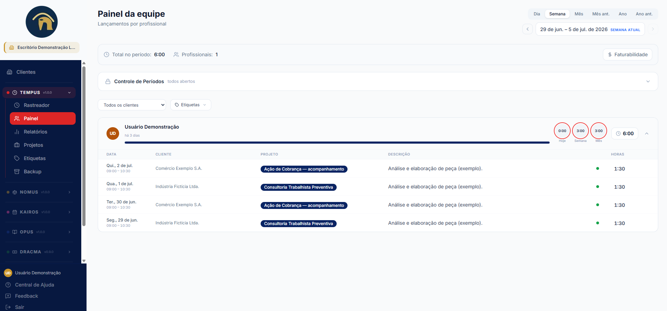Click Usuário Demonstração hours progress bar
Viewport: 667px width, 311px height.
(x=337, y=143)
